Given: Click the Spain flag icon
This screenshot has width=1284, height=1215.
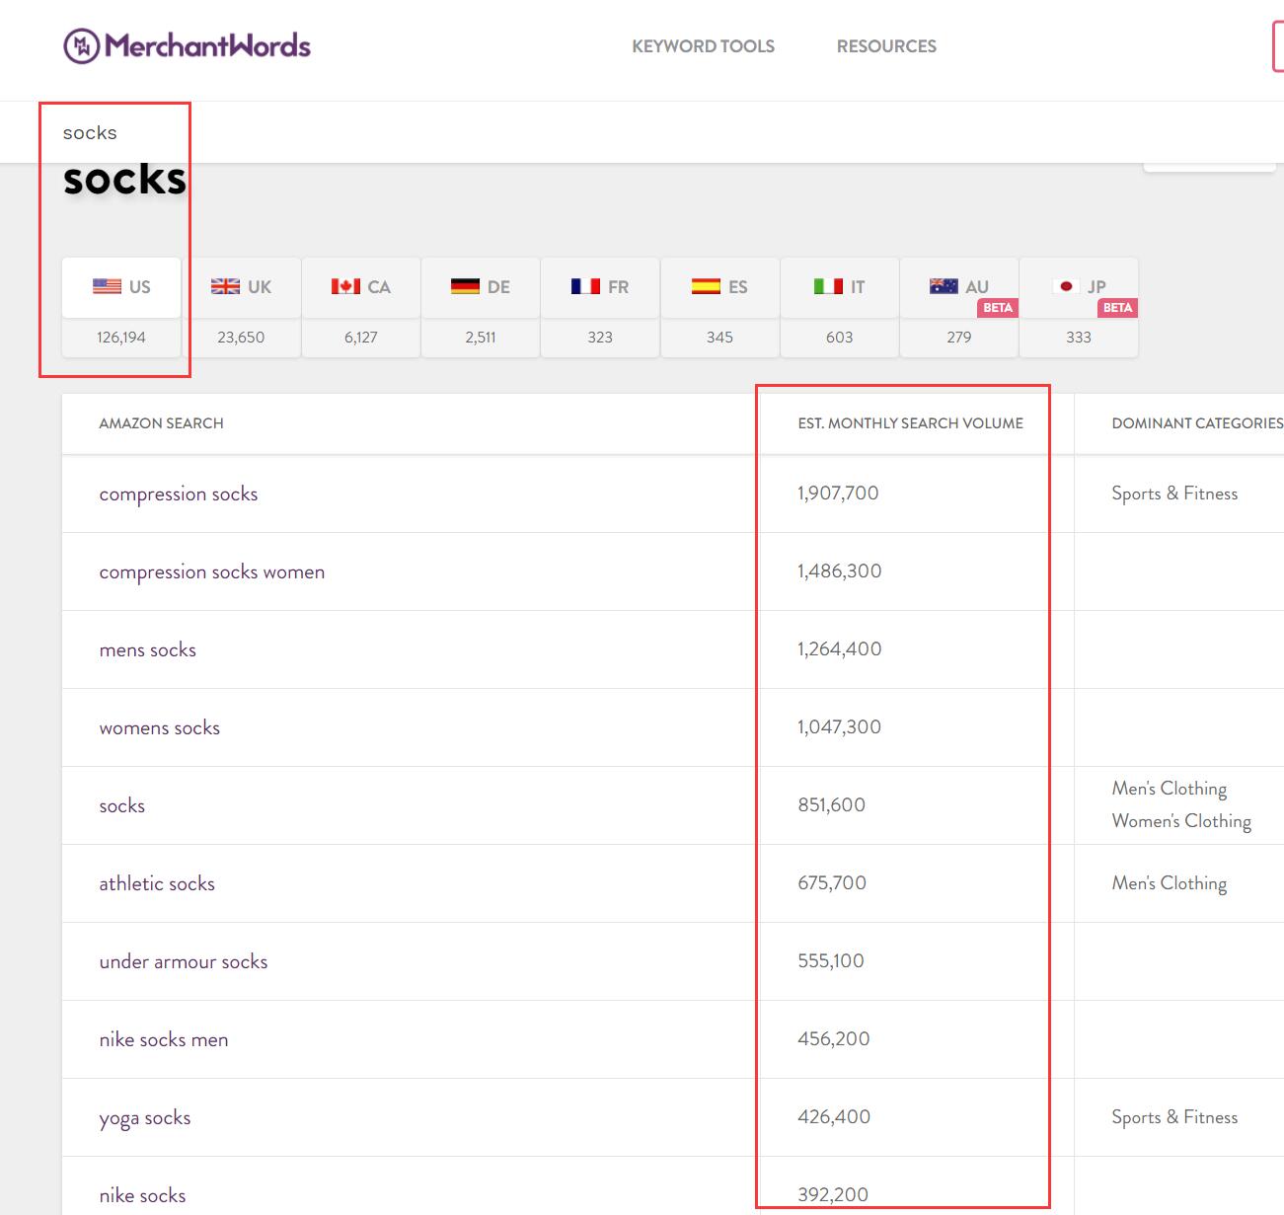Looking at the screenshot, I should pos(706,286).
